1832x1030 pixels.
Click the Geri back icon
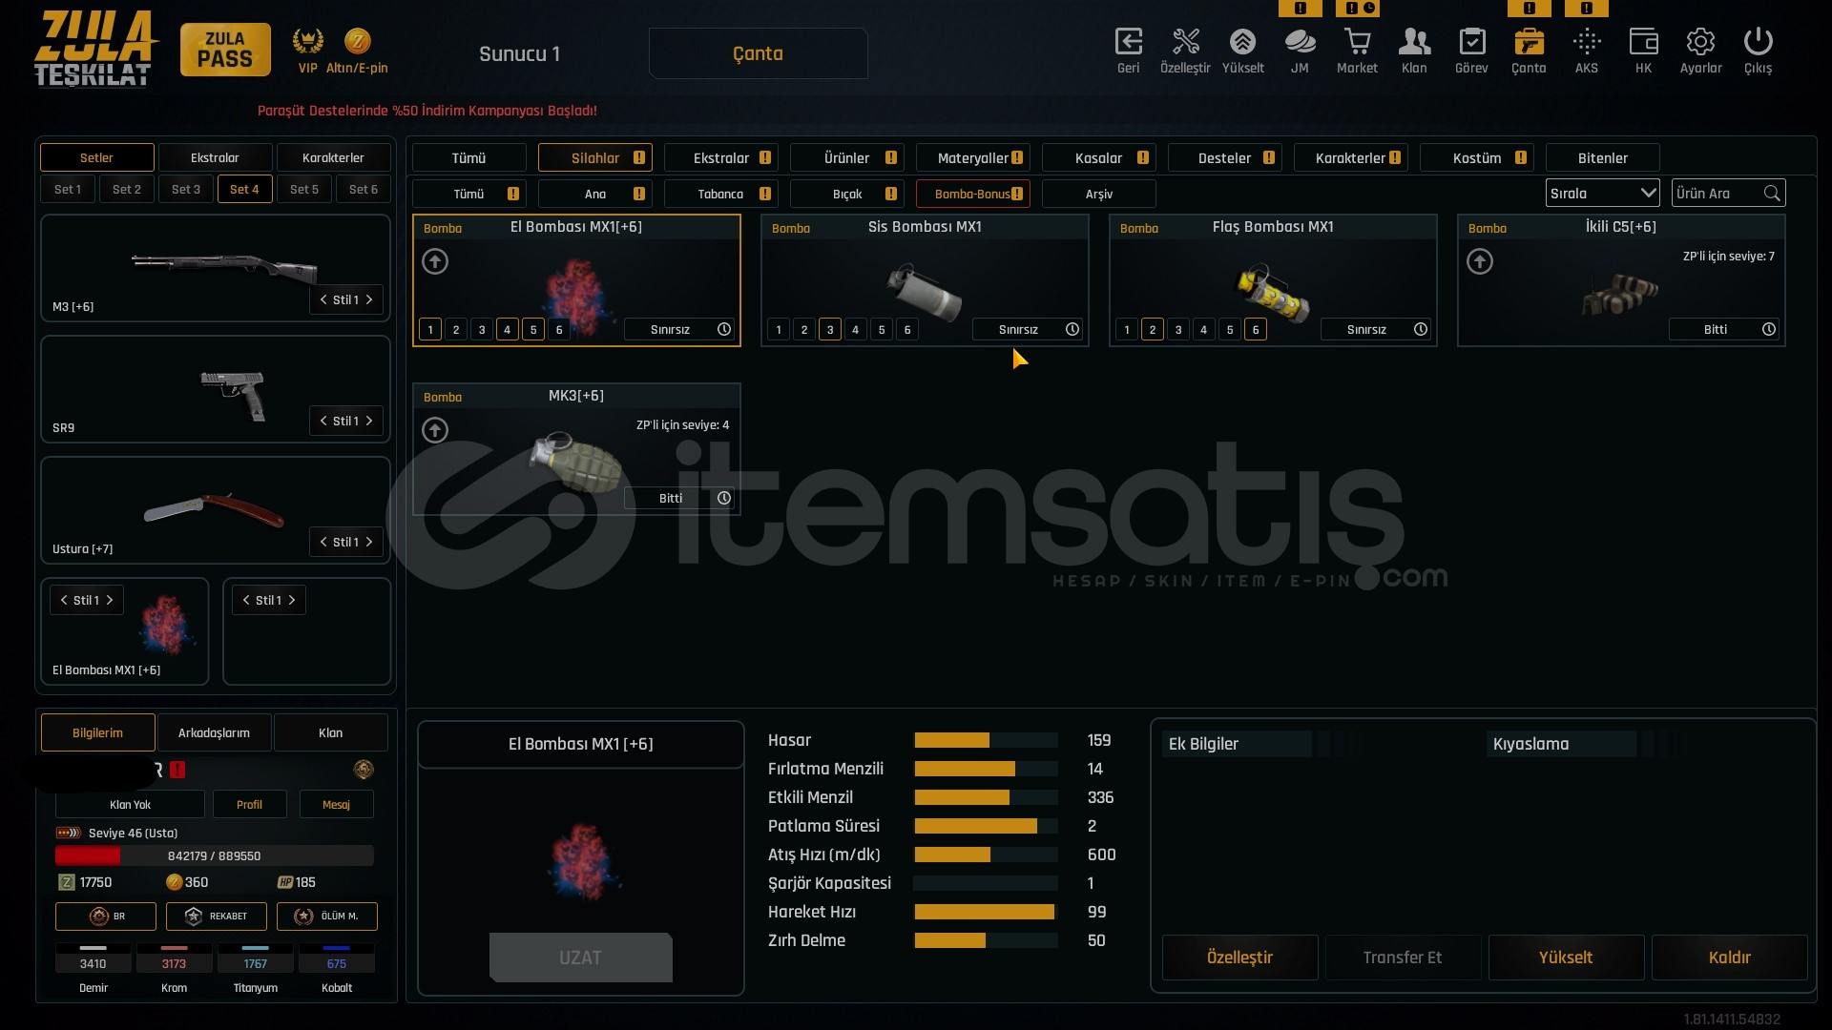[1128, 43]
